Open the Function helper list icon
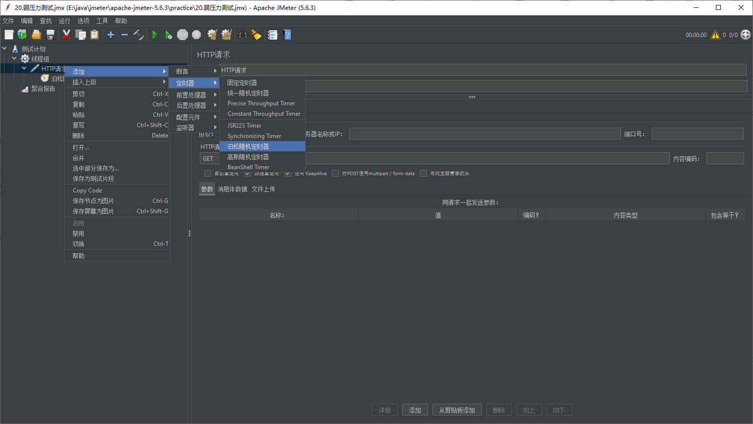The width and height of the screenshot is (753, 424). pyautogui.click(x=273, y=35)
